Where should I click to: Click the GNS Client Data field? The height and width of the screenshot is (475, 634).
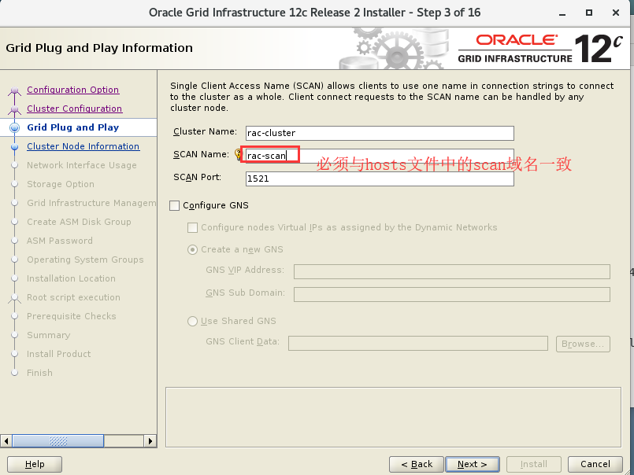coord(418,344)
